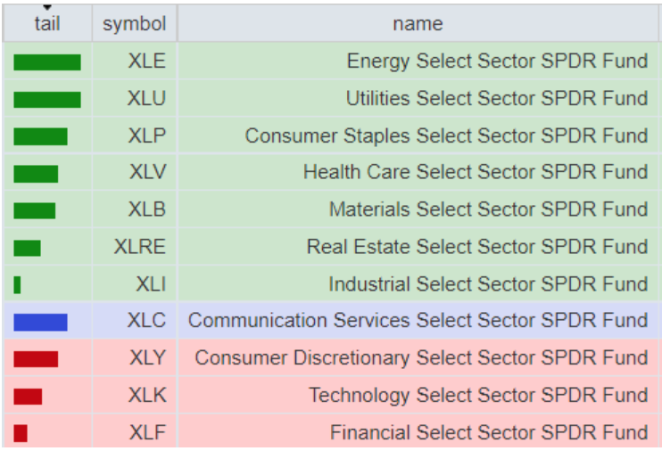The height and width of the screenshot is (451, 662).
Task: Click the symbol column header
Action: coord(134,24)
